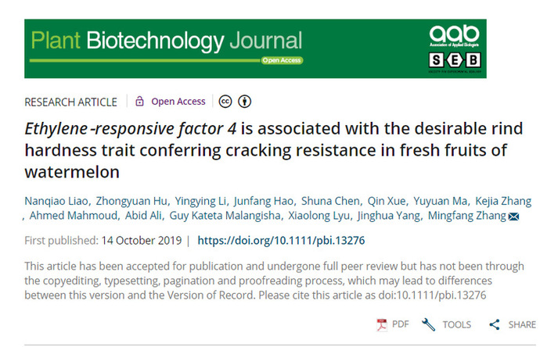Download the article via PDF label
The width and height of the screenshot is (547, 347).
[x=400, y=324]
